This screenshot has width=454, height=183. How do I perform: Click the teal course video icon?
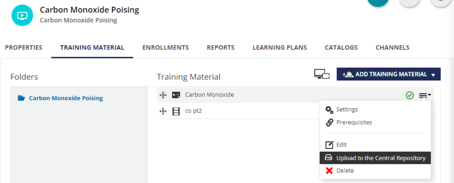click(22, 15)
